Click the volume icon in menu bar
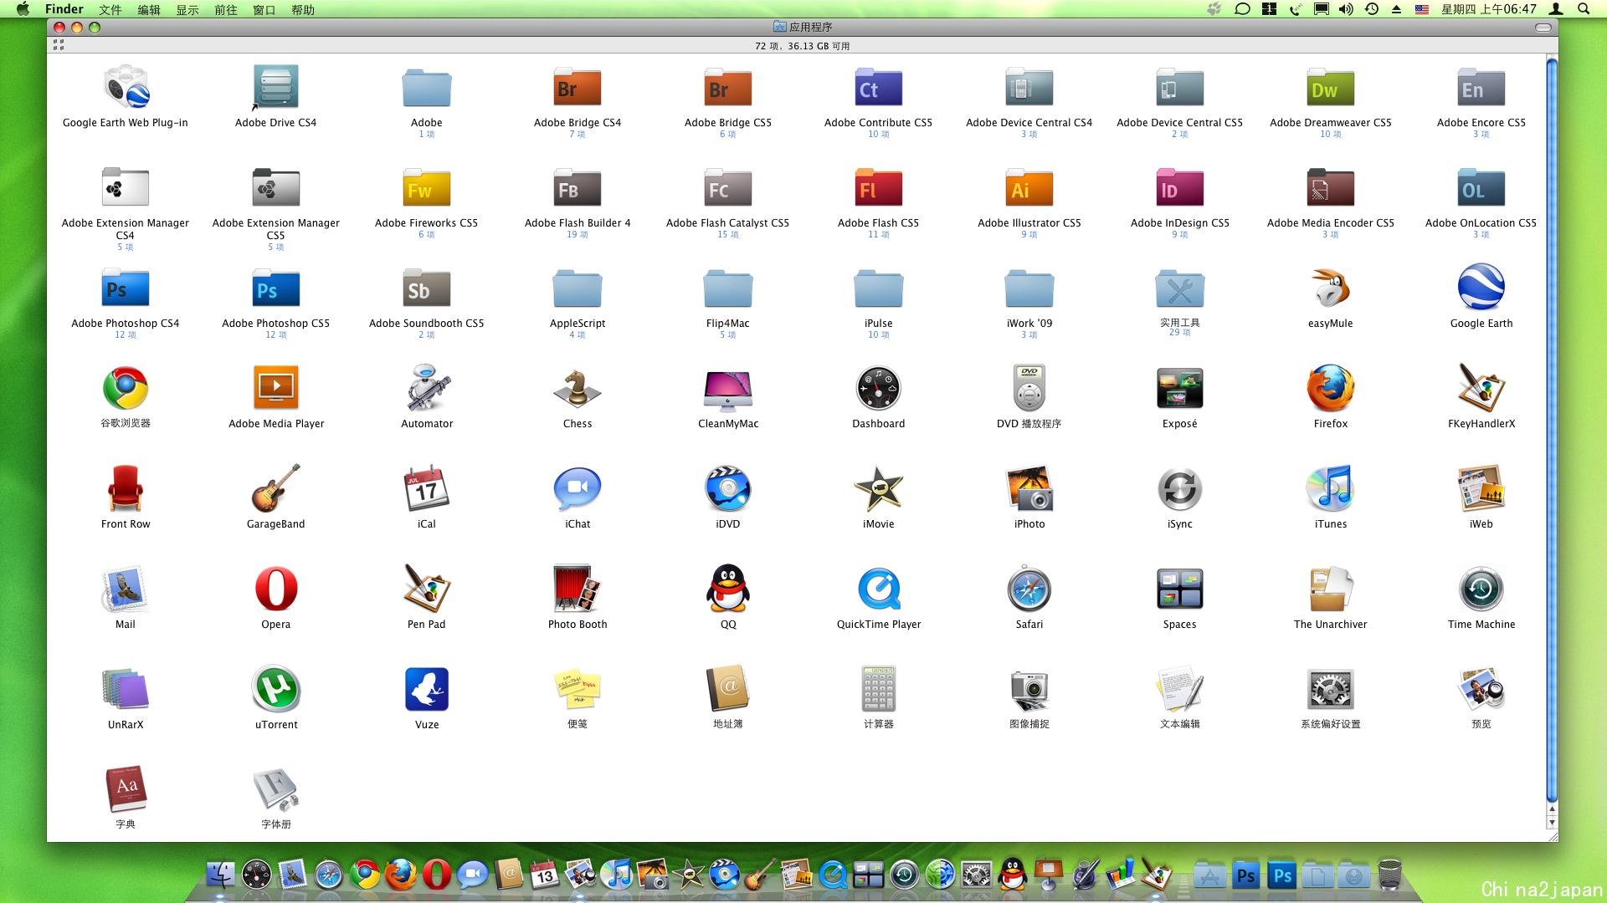This screenshot has width=1607, height=903. coord(1346,9)
